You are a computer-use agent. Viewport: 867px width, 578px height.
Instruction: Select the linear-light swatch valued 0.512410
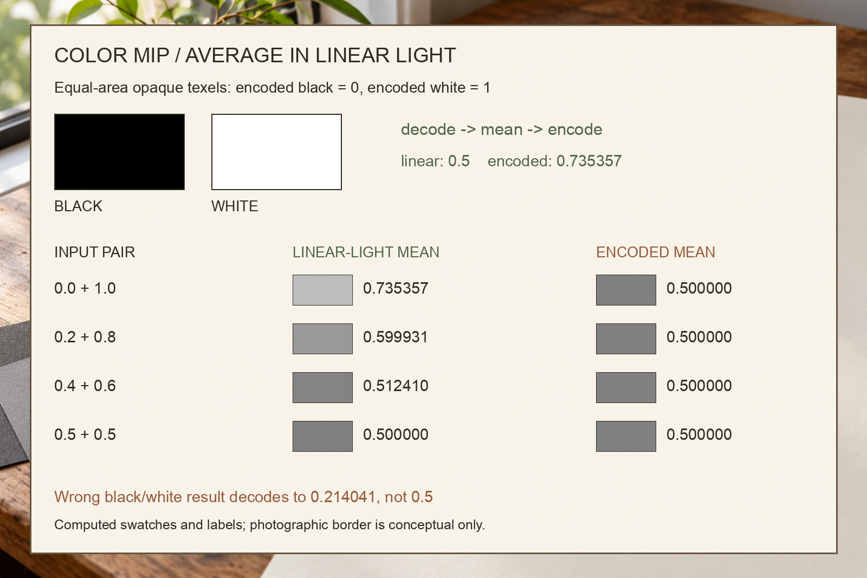322,387
